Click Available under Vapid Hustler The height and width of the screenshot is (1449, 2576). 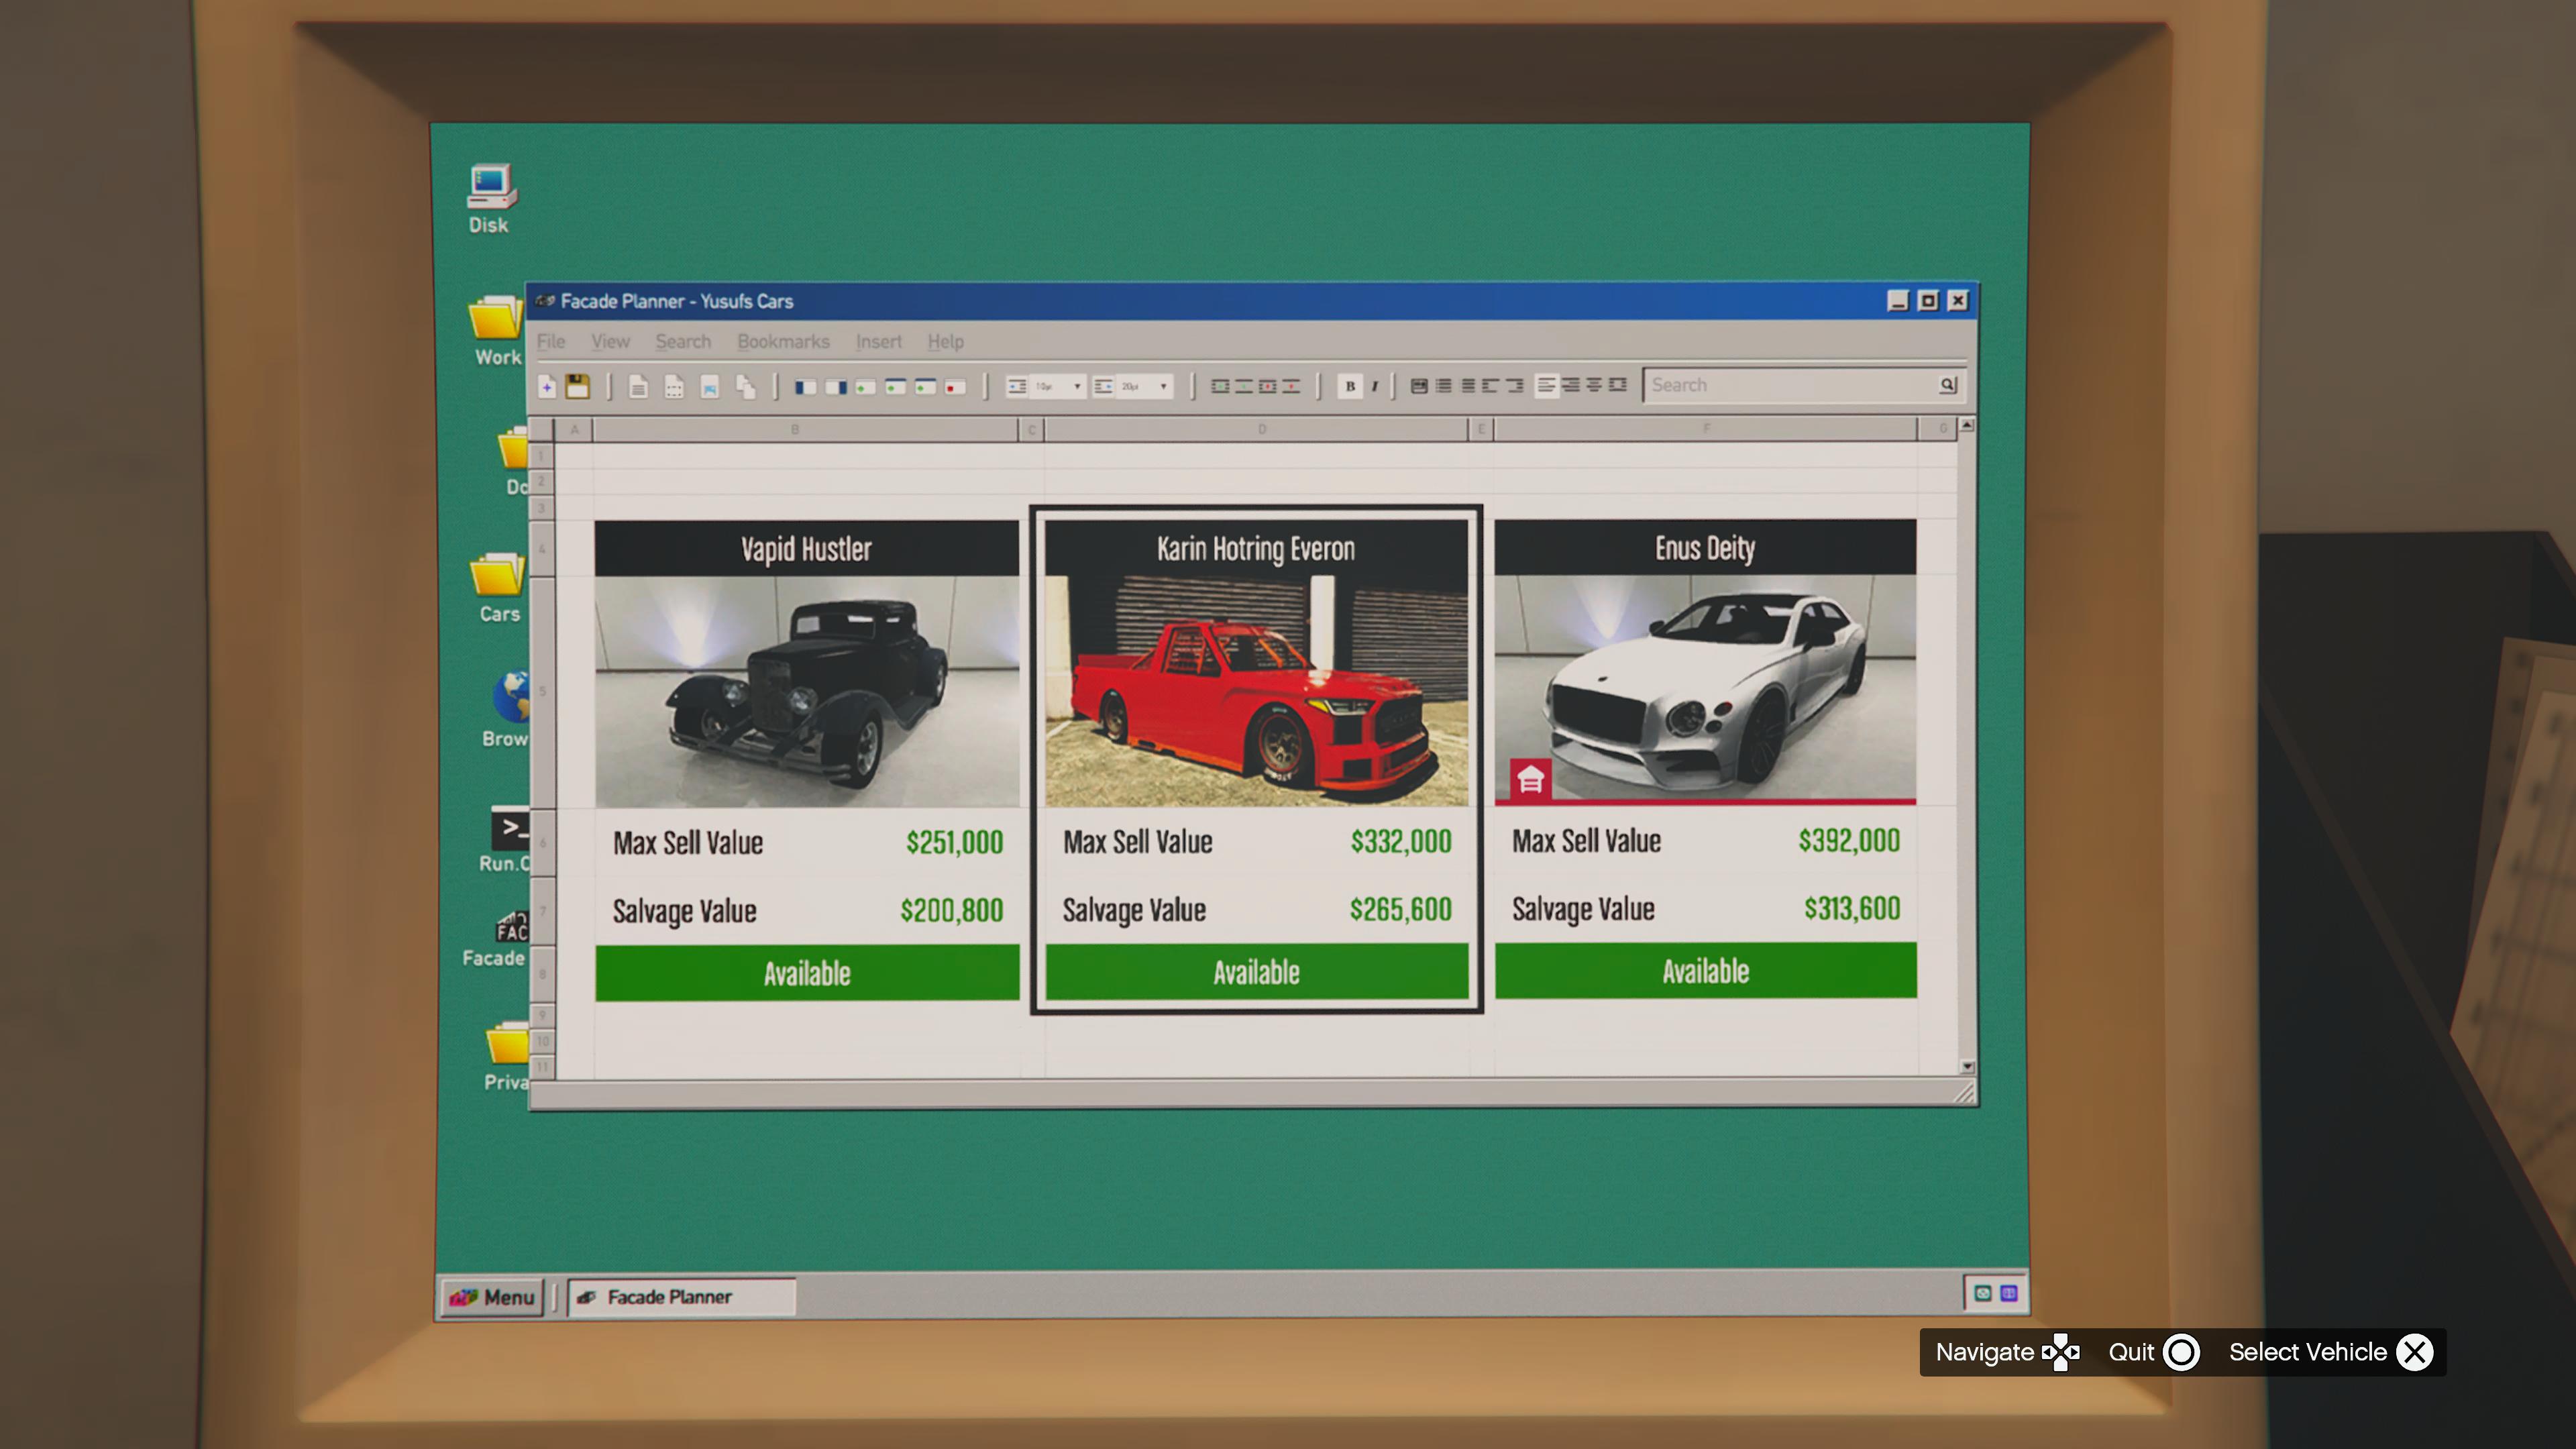[x=806, y=973]
